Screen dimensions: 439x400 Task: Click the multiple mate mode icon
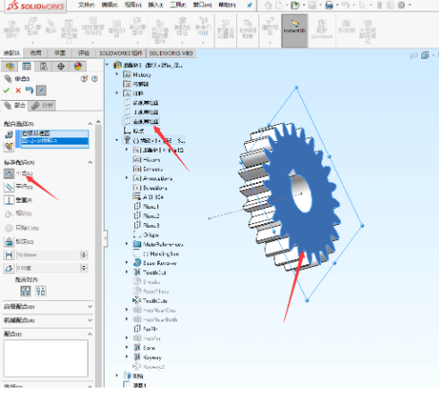click(9, 146)
